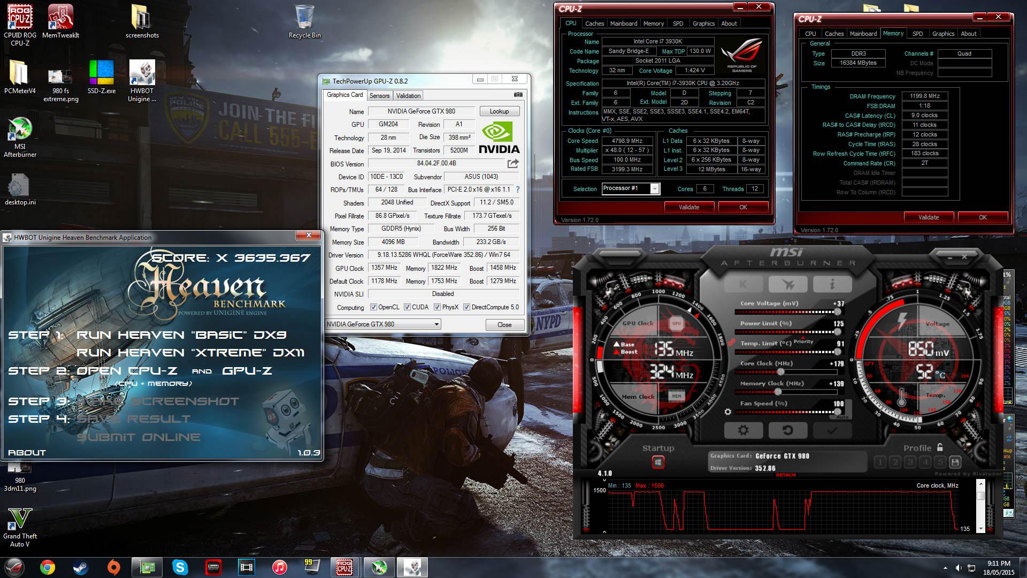Toggle the fan speed Auto button
This screenshot has height=578, width=1027.
pyautogui.click(x=842, y=417)
